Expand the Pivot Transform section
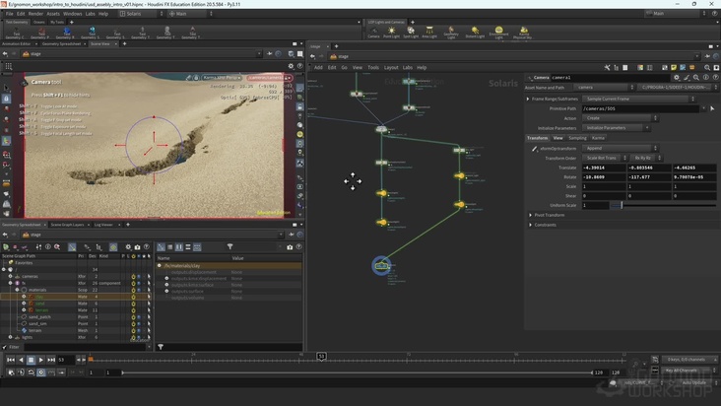721x406 pixels. click(531, 215)
